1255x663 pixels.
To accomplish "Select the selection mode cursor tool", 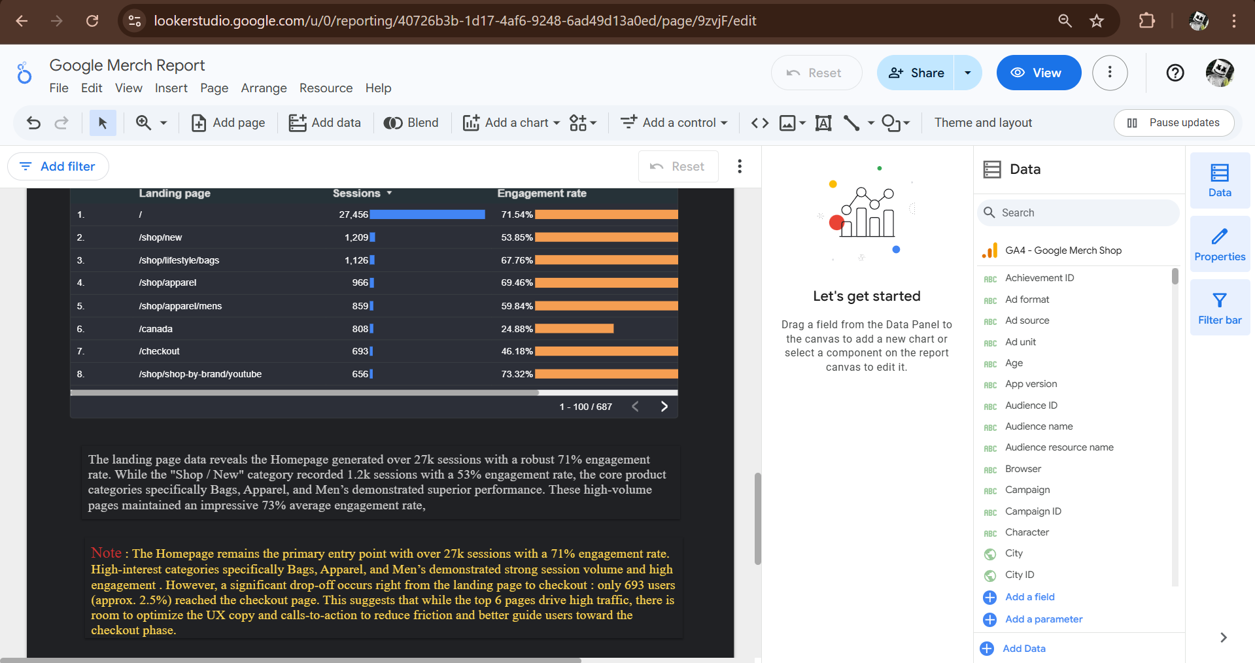I will coord(103,123).
